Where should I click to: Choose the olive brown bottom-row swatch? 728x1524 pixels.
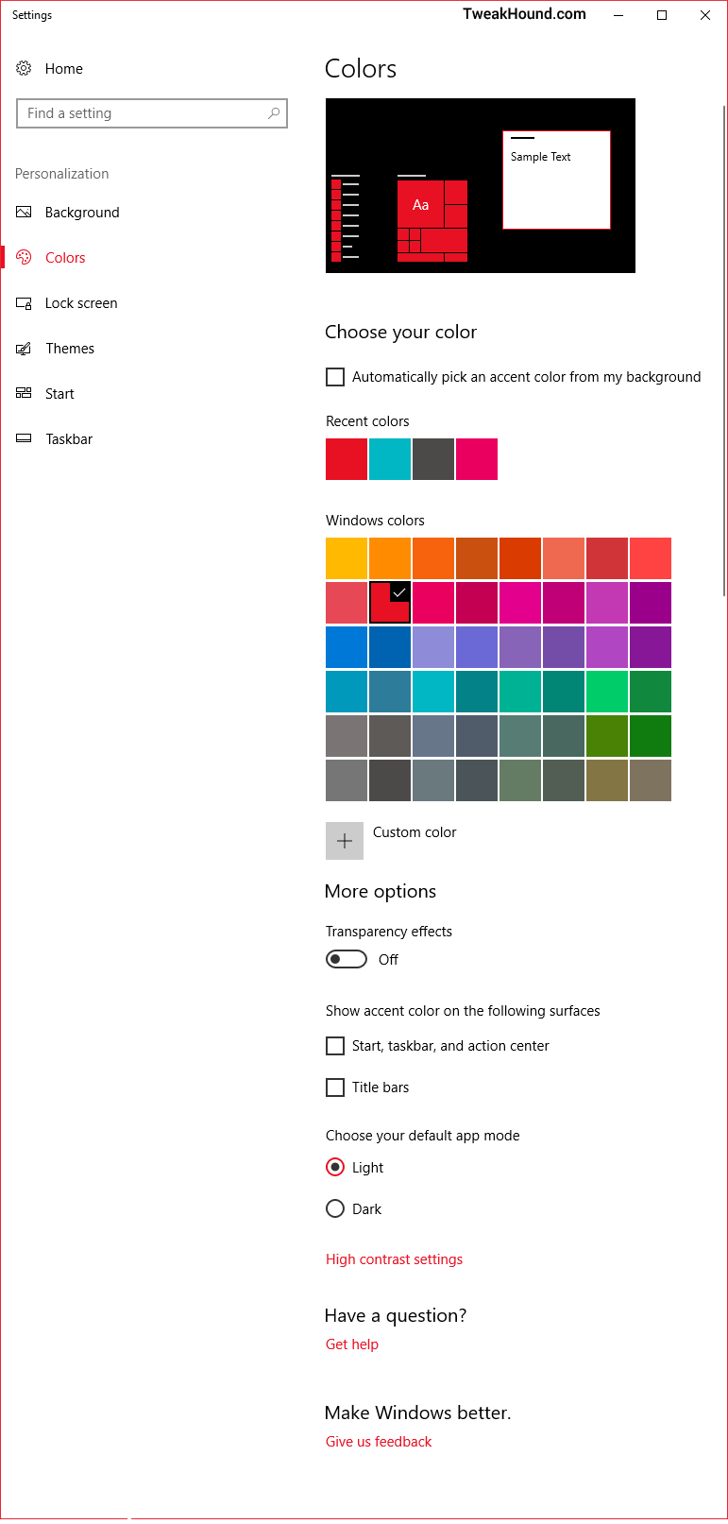coord(607,780)
